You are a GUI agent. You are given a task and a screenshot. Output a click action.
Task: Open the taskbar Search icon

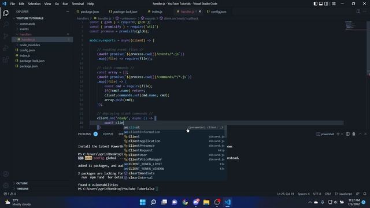click(153, 202)
